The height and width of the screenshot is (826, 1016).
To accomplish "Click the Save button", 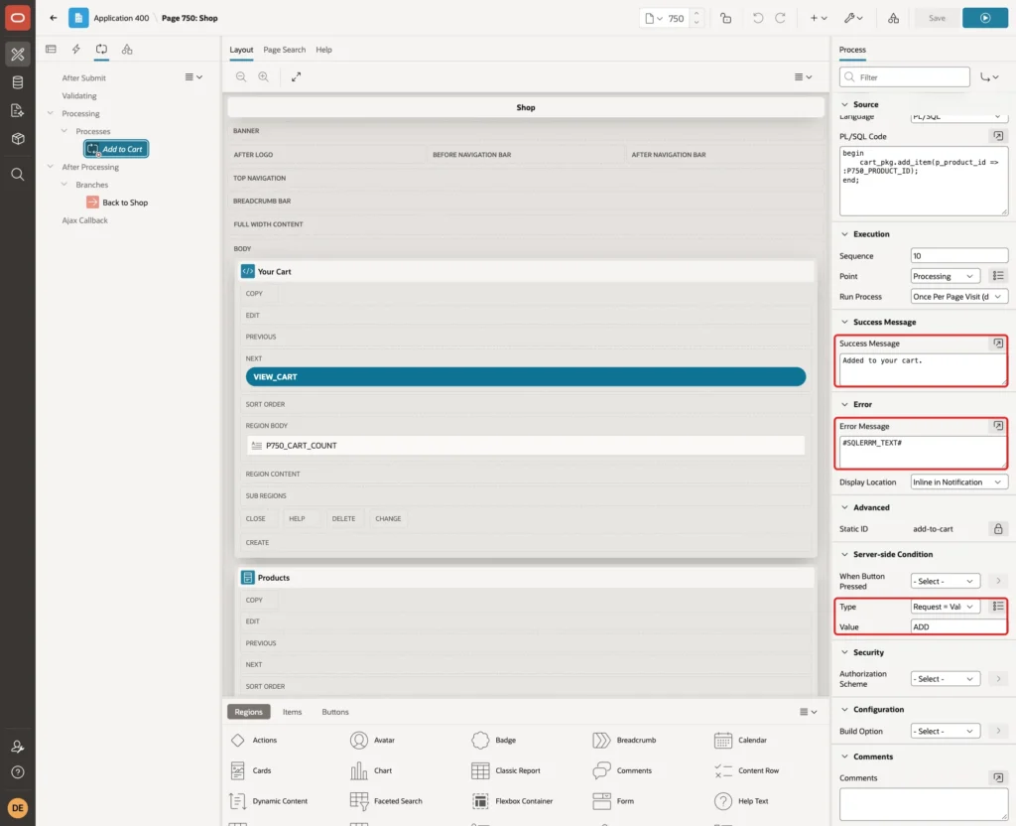I will (937, 18).
